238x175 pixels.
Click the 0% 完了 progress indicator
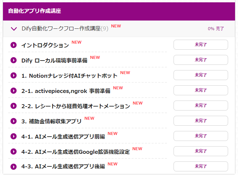point(216,28)
